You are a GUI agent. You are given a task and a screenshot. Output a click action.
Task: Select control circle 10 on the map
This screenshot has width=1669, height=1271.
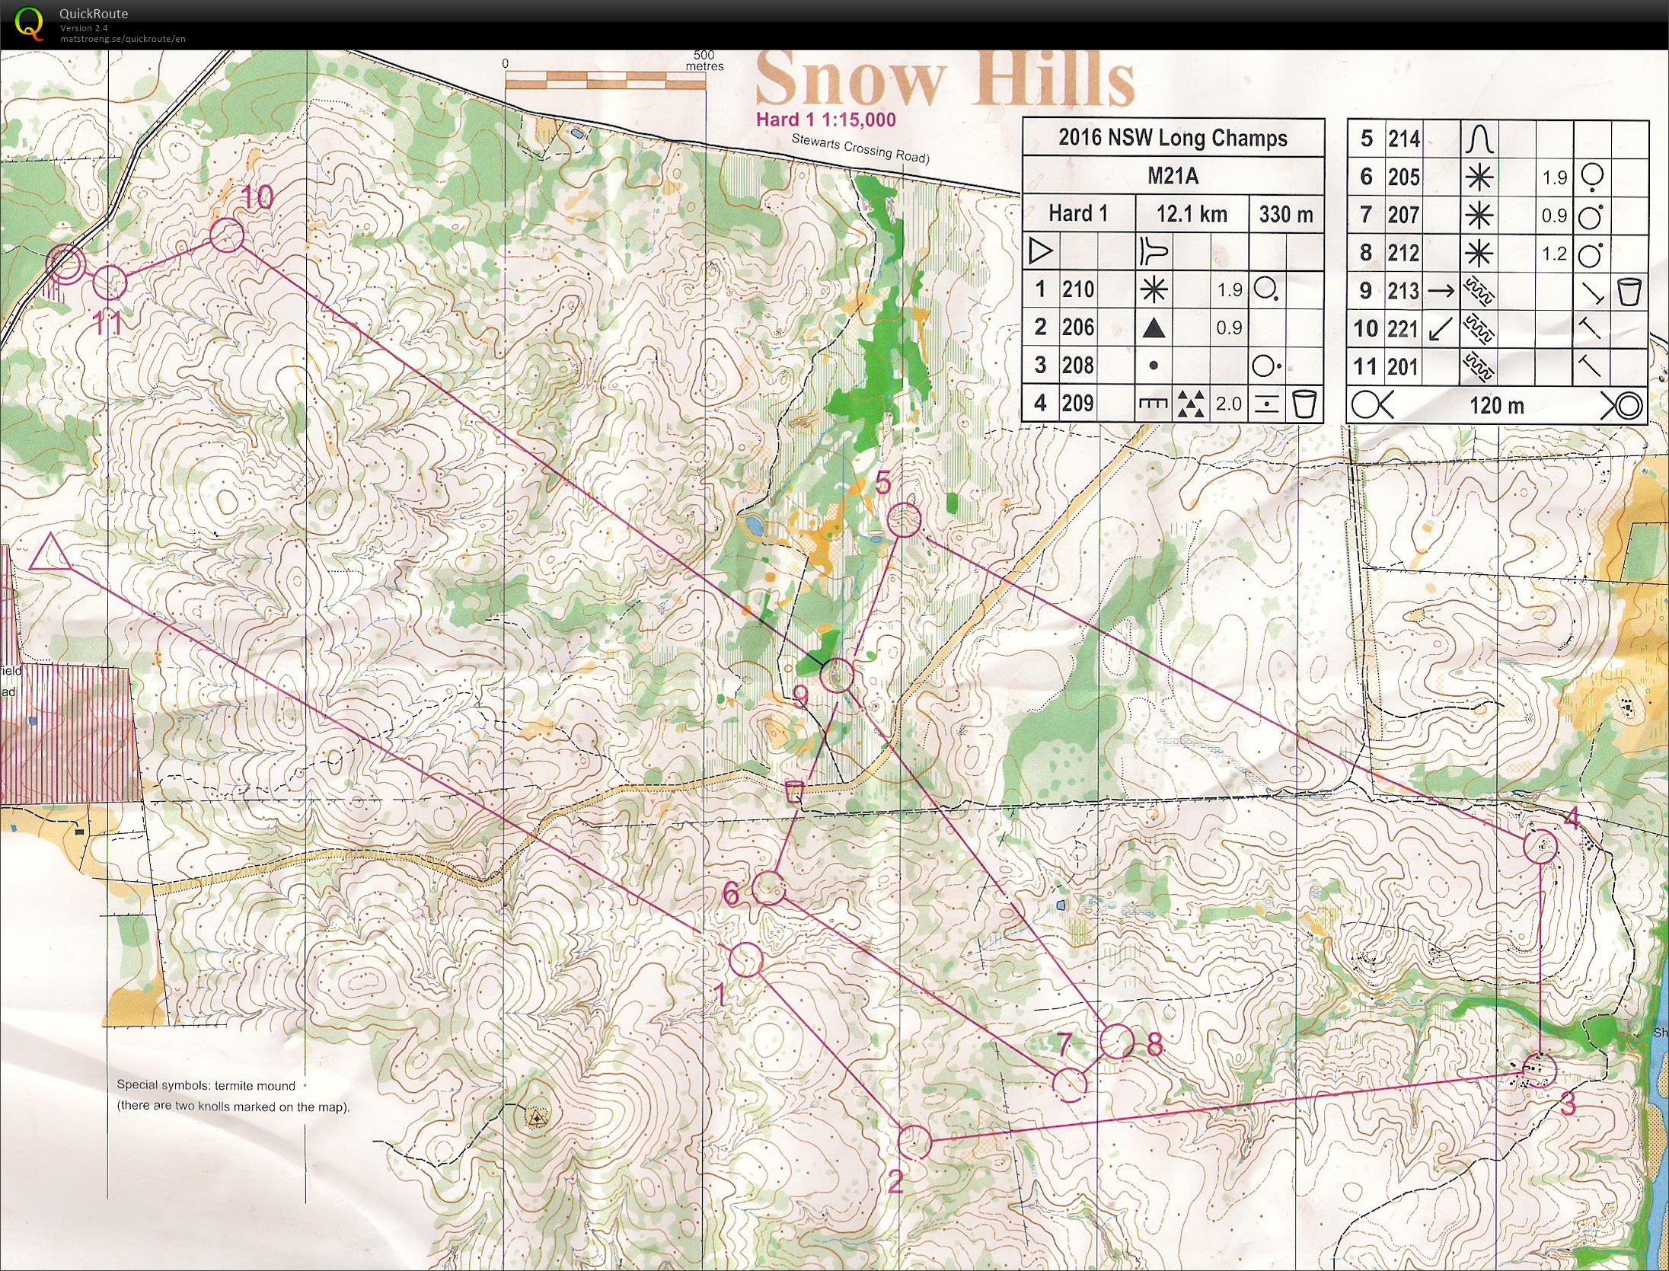tap(227, 235)
